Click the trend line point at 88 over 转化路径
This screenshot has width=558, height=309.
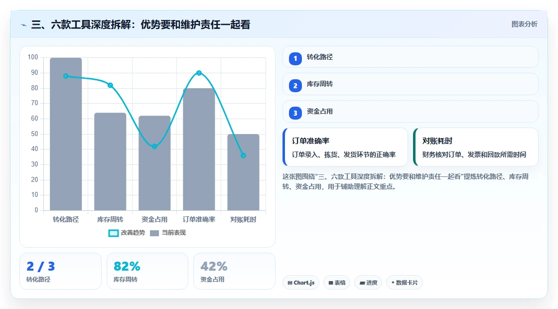(x=66, y=76)
